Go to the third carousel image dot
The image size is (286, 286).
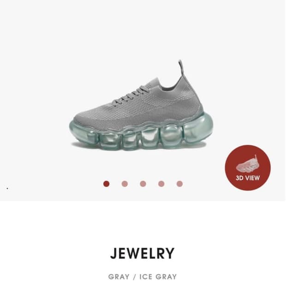(x=143, y=184)
